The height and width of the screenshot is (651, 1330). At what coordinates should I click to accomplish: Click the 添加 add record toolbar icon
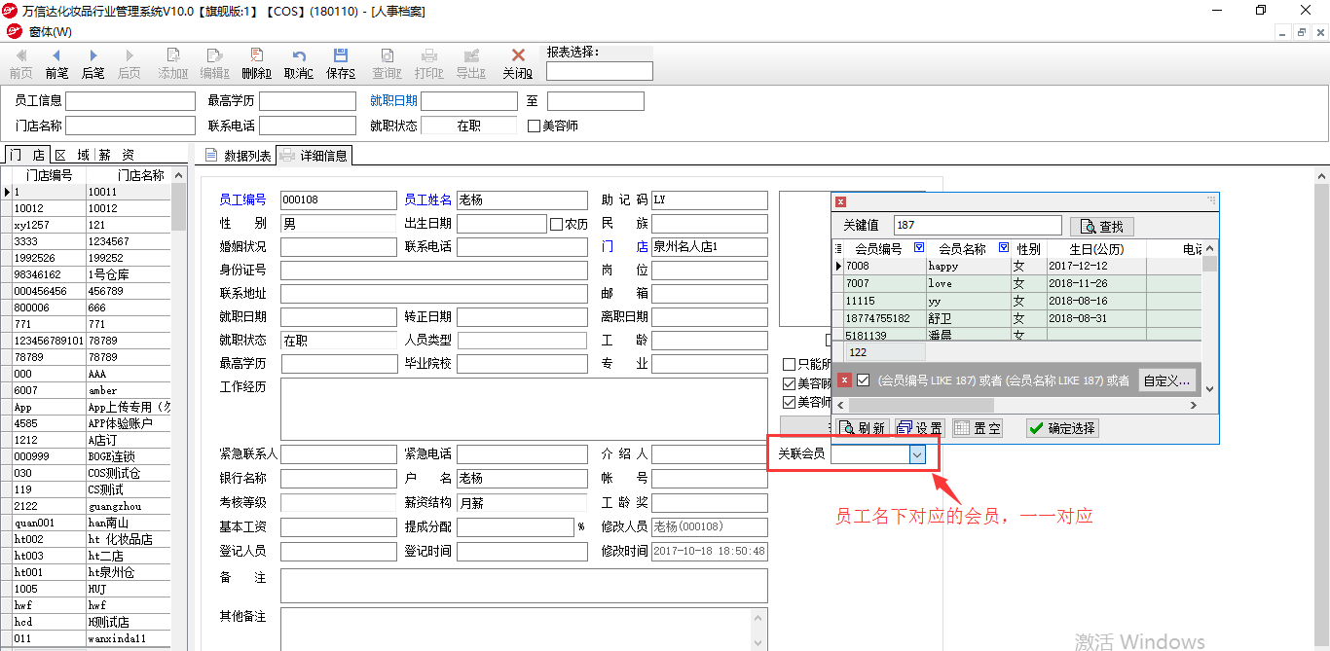point(172,63)
